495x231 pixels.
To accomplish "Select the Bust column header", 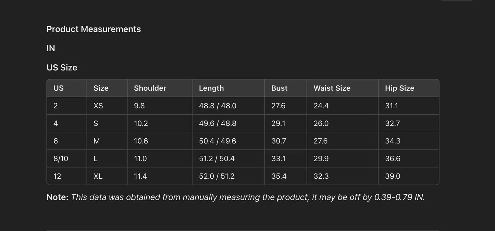I will click(280, 88).
